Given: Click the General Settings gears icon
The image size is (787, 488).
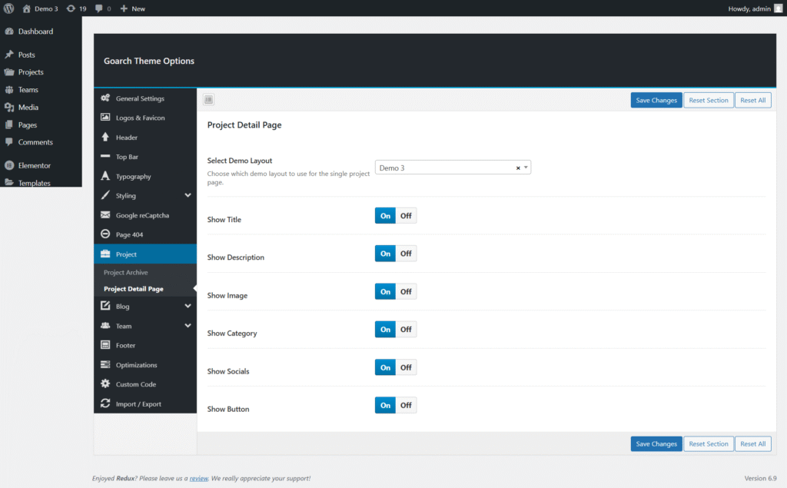Looking at the screenshot, I should point(105,98).
